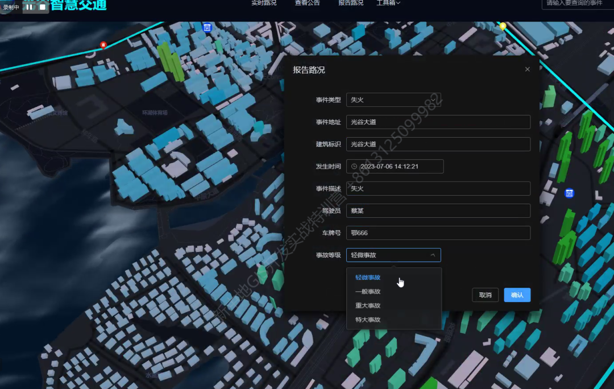Image resolution: width=614 pixels, height=389 pixels.
Task: Edit the 驾驶员 input field
Action: pyautogui.click(x=438, y=211)
